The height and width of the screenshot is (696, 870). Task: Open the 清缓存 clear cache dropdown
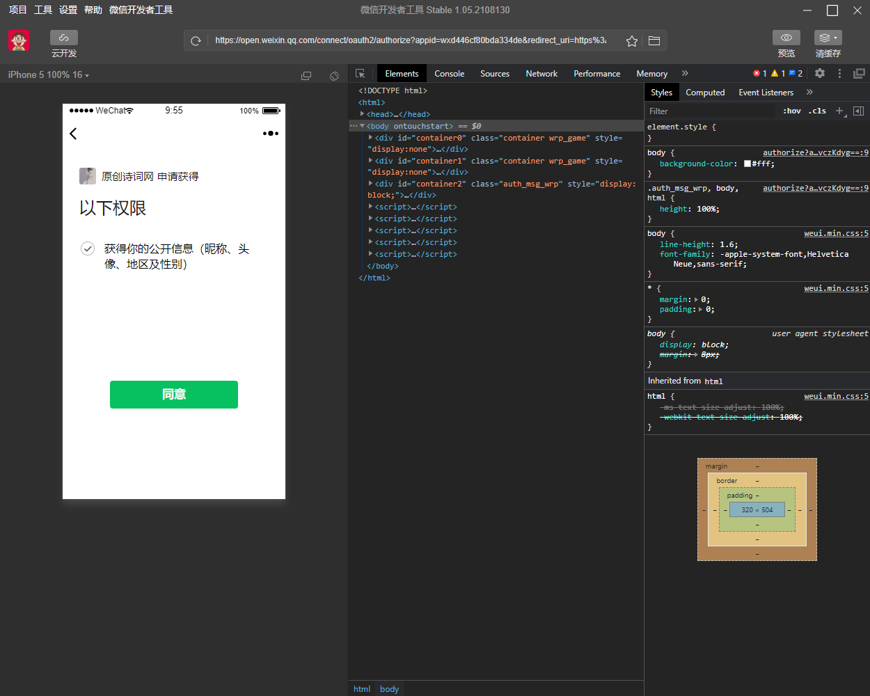(x=828, y=38)
